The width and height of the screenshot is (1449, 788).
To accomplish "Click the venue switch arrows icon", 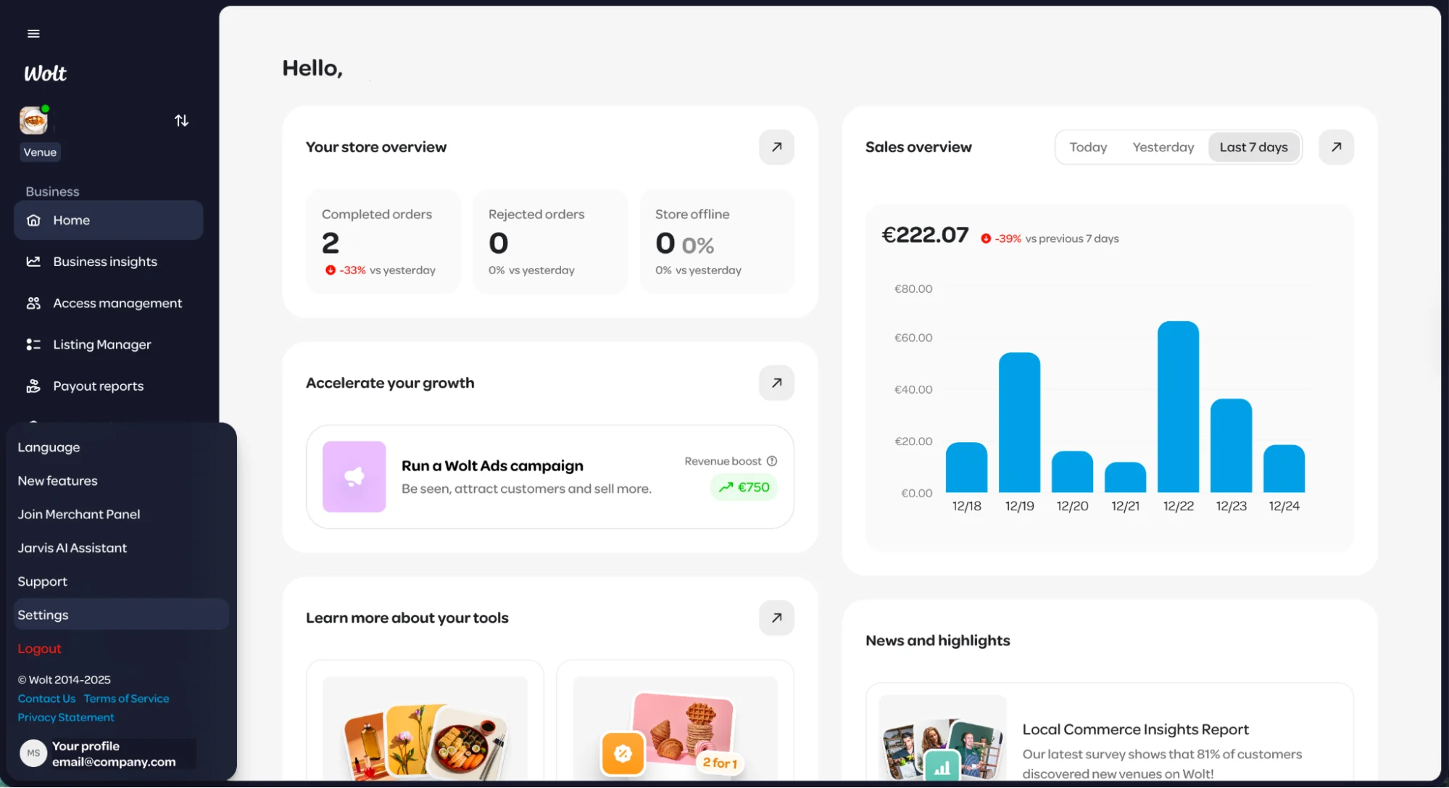I will pos(181,120).
